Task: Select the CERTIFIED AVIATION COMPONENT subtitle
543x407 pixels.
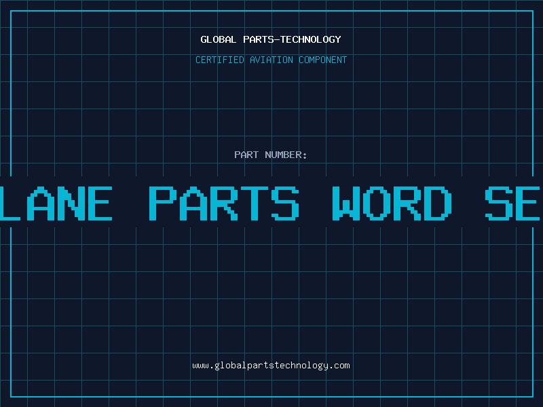Action: coord(271,60)
